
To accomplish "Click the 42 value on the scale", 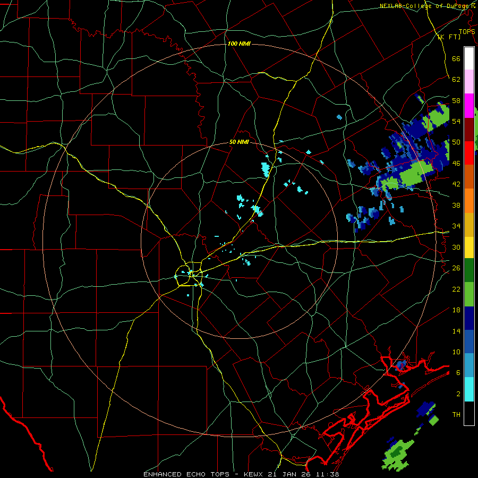I will 456,184.
